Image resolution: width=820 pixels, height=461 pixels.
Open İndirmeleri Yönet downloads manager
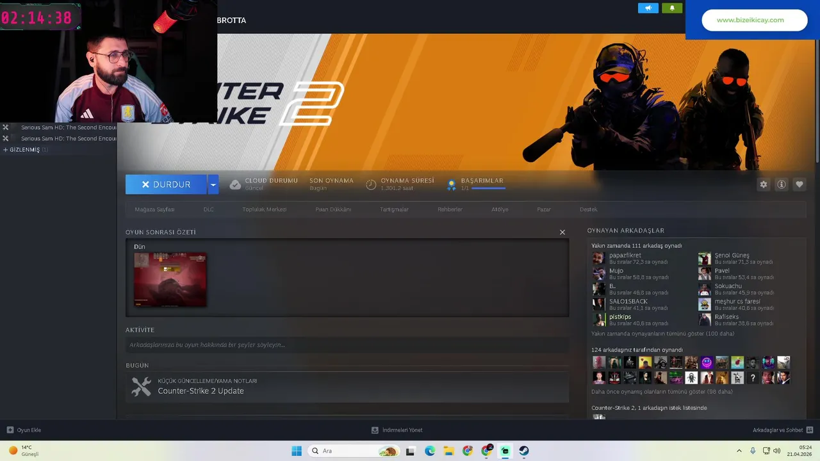pos(397,430)
